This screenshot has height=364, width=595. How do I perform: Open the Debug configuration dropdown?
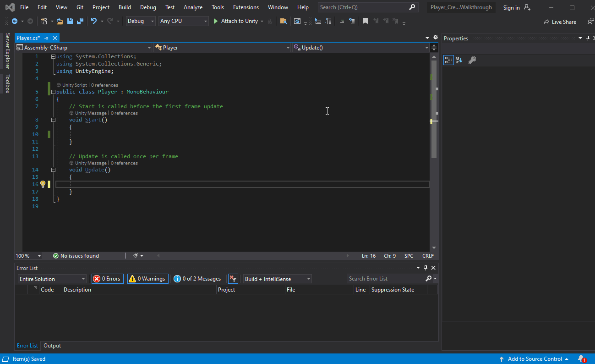pyautogui.click(x=141, y=21)
